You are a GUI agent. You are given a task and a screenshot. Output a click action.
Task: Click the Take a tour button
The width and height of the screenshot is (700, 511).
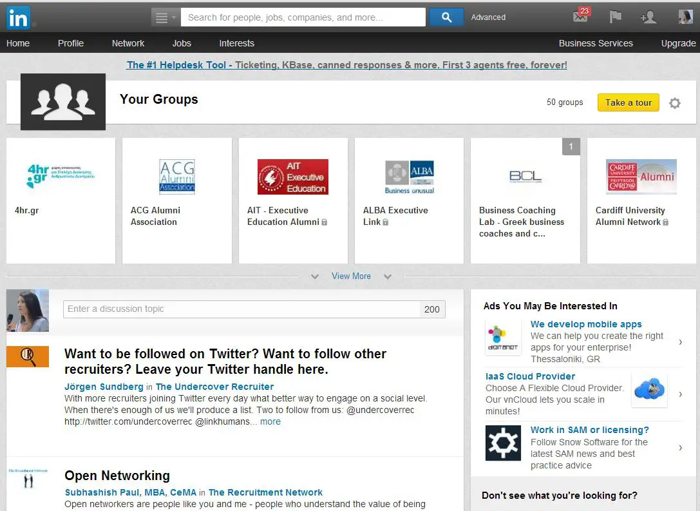click(x=629, y=102)
